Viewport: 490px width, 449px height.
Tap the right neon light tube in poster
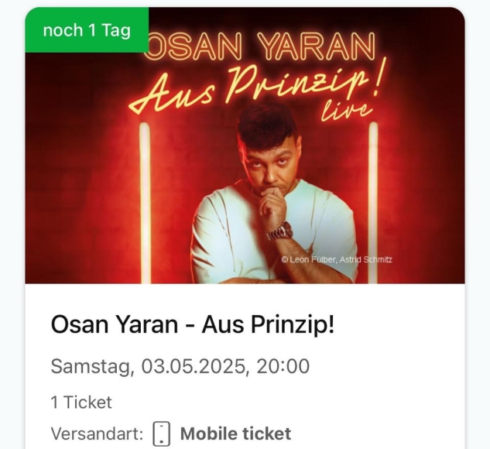coord(373,203)
